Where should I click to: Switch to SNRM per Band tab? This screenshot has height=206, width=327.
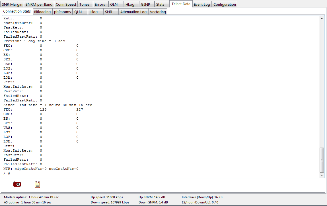[39, 4]
